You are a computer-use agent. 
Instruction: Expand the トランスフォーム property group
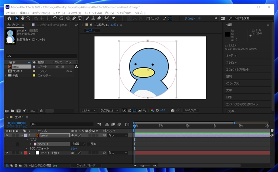click(26, 148)
